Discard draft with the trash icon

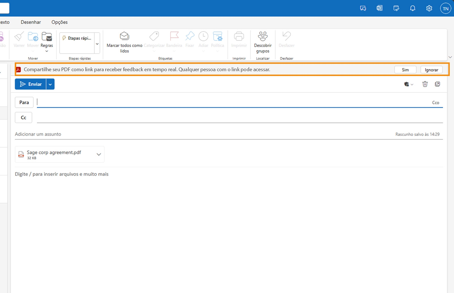coord(425,84)
